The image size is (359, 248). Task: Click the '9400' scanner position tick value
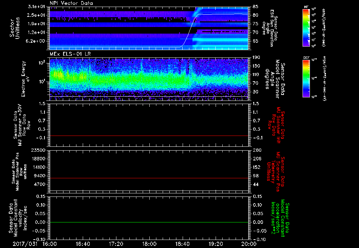click(x=39, y=176)
